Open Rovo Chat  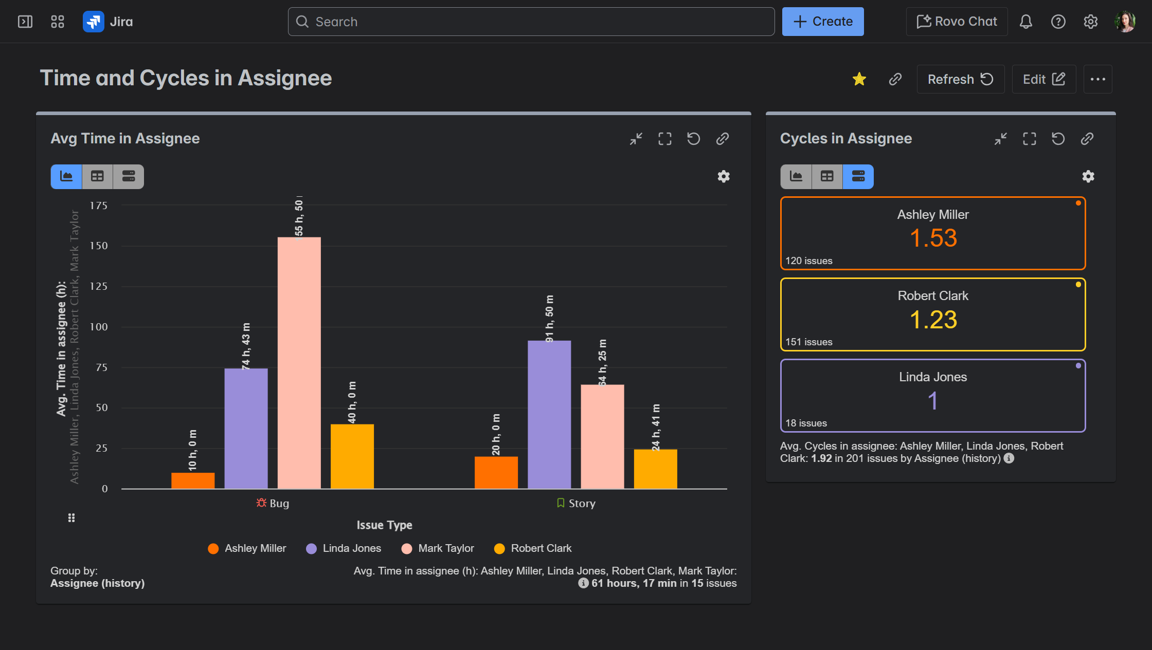957,22
